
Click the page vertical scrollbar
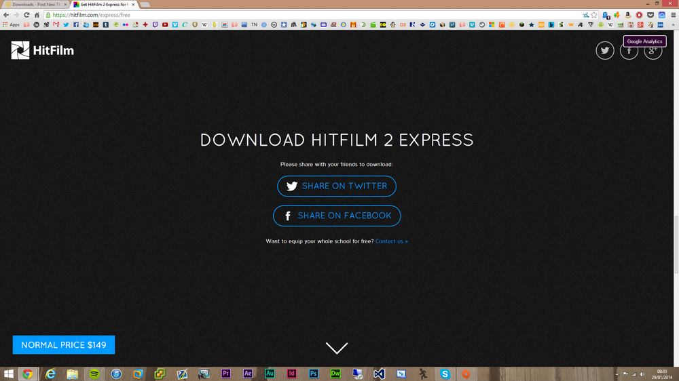click(676, 244)
